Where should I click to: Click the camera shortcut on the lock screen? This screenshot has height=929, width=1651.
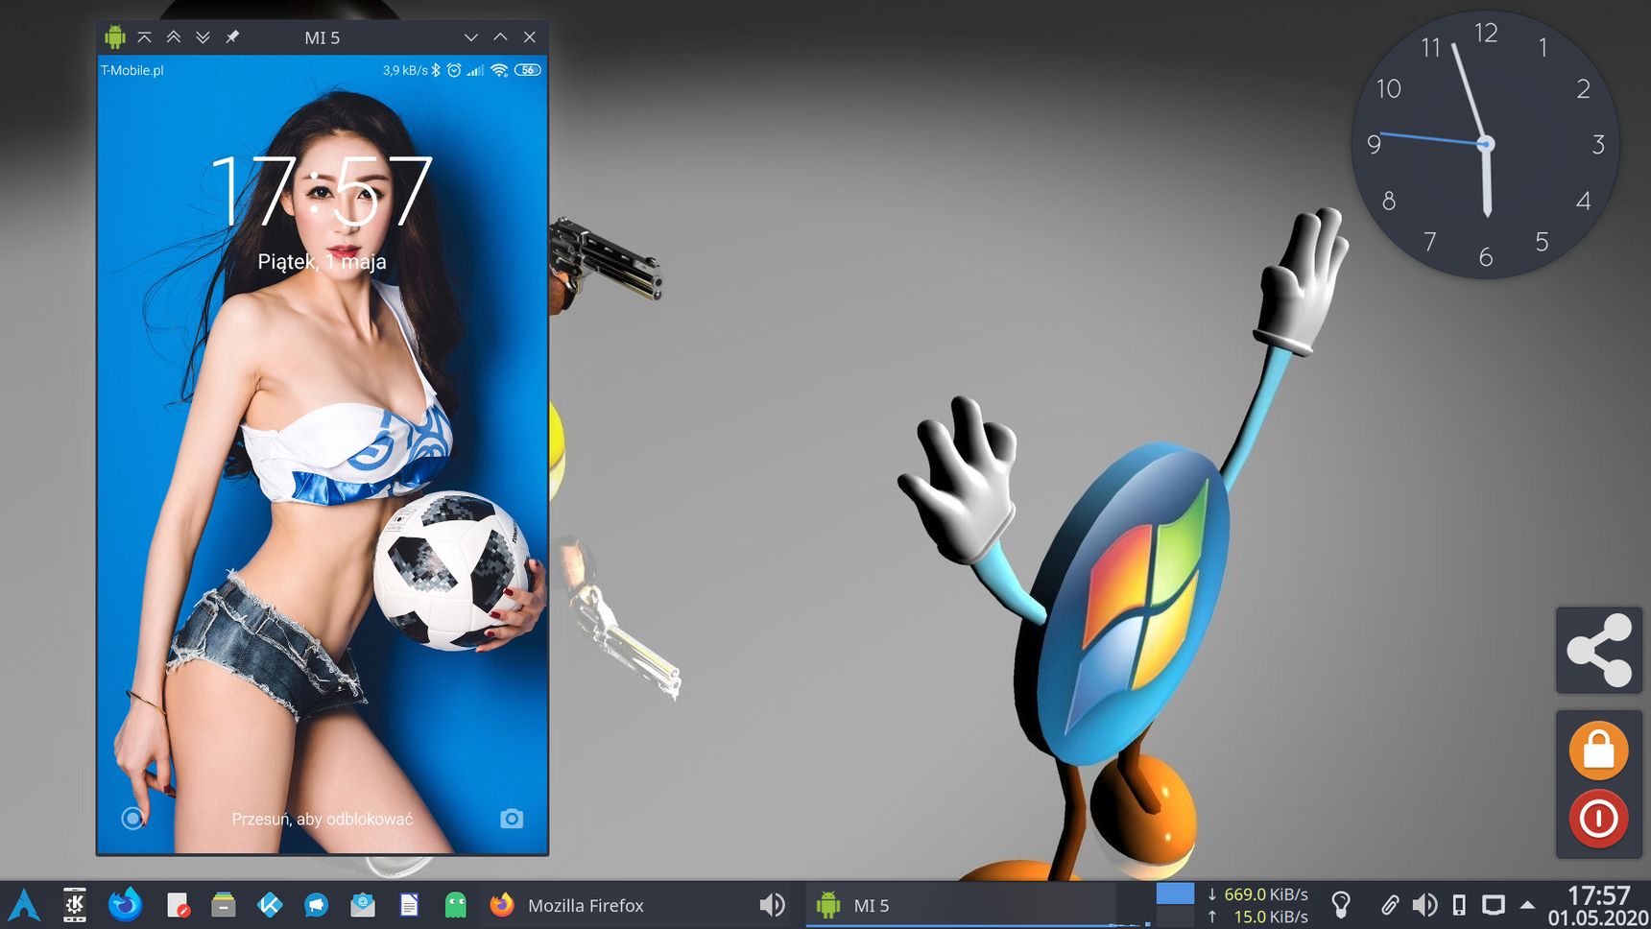[x=512, y=819]
